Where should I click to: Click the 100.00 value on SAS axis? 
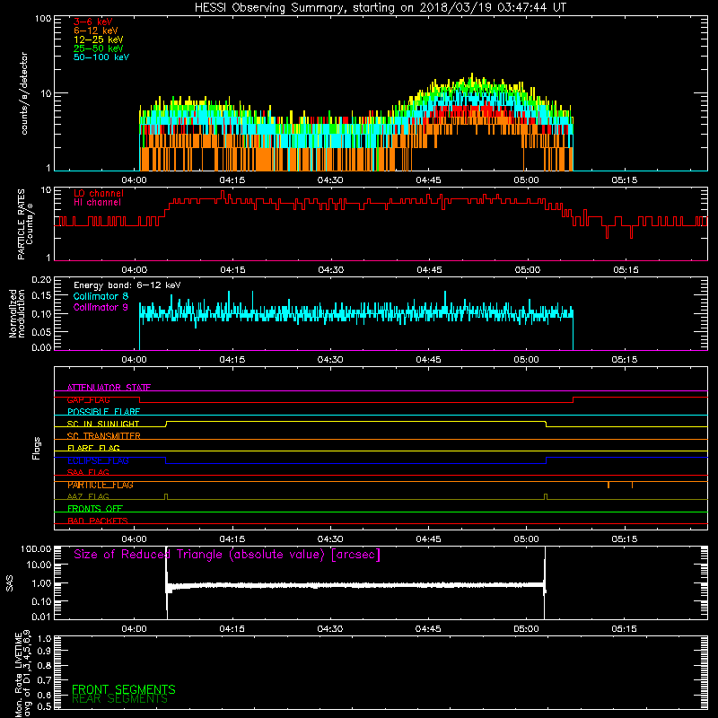click(36, 548)
